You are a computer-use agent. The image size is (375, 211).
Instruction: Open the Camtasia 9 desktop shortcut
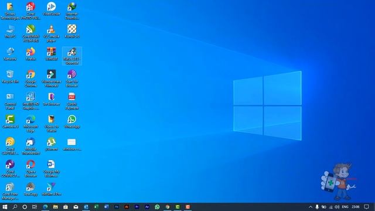click(x=10, y=121)
